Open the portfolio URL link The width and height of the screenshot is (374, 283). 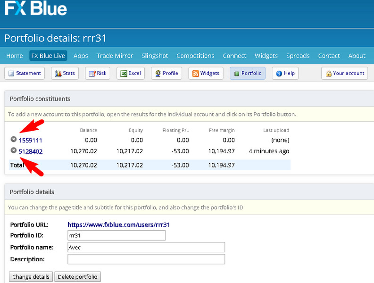tap(118, 225)
